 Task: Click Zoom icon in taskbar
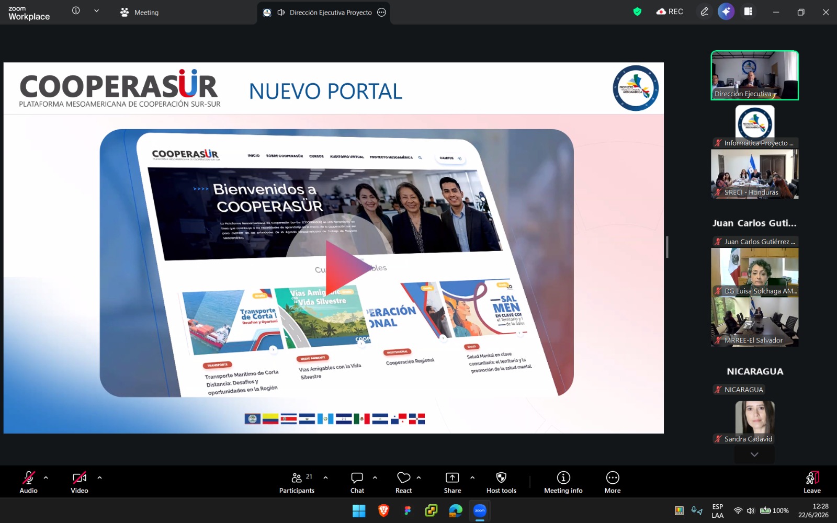[480, 511]
